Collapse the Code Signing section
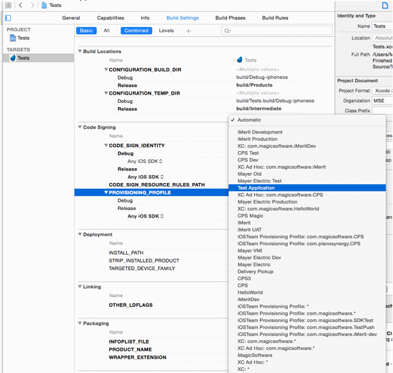 [80, 127]
